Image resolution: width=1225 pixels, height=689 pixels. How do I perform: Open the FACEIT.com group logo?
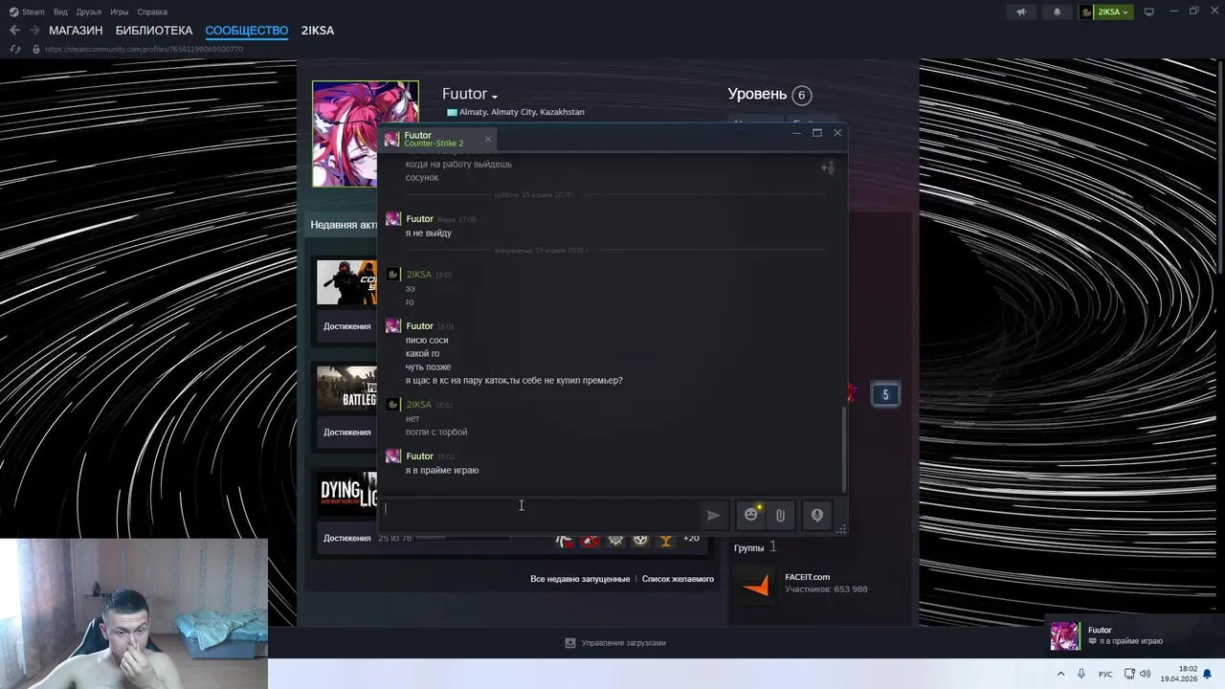755,585
